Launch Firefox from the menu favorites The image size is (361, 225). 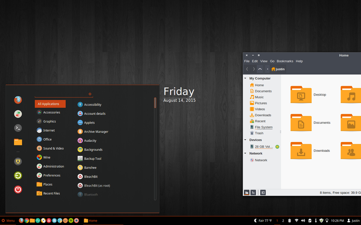(18, 100)
